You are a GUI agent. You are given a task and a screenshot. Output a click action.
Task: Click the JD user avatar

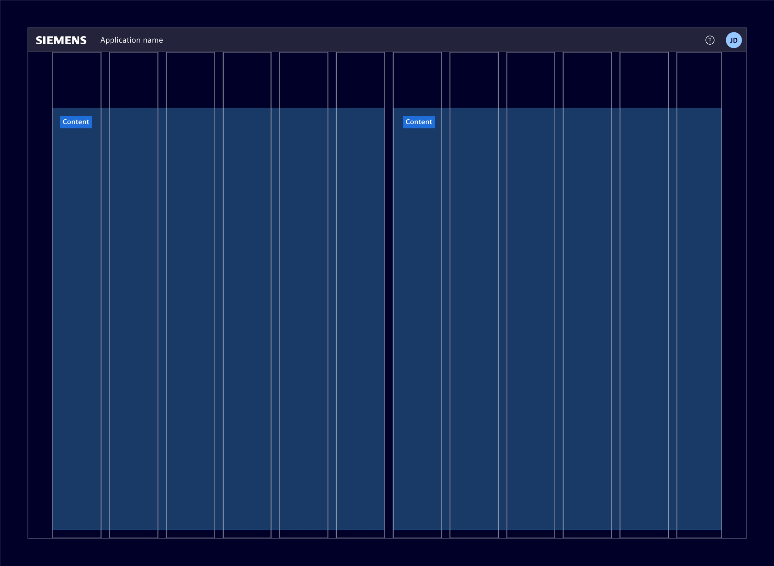734,40
